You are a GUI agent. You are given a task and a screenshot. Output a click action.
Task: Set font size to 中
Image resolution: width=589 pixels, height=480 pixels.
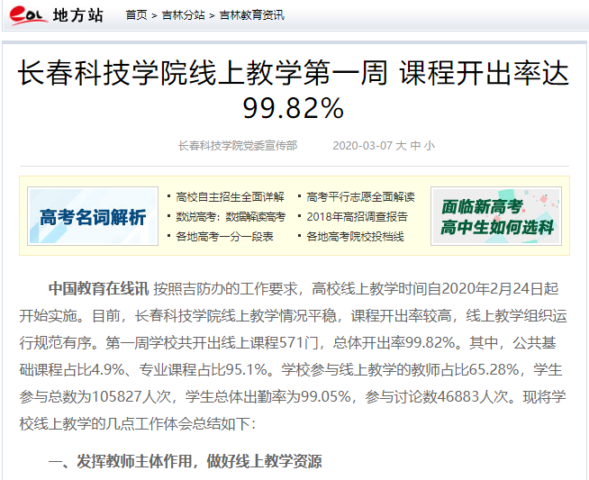tap(415, 145)
